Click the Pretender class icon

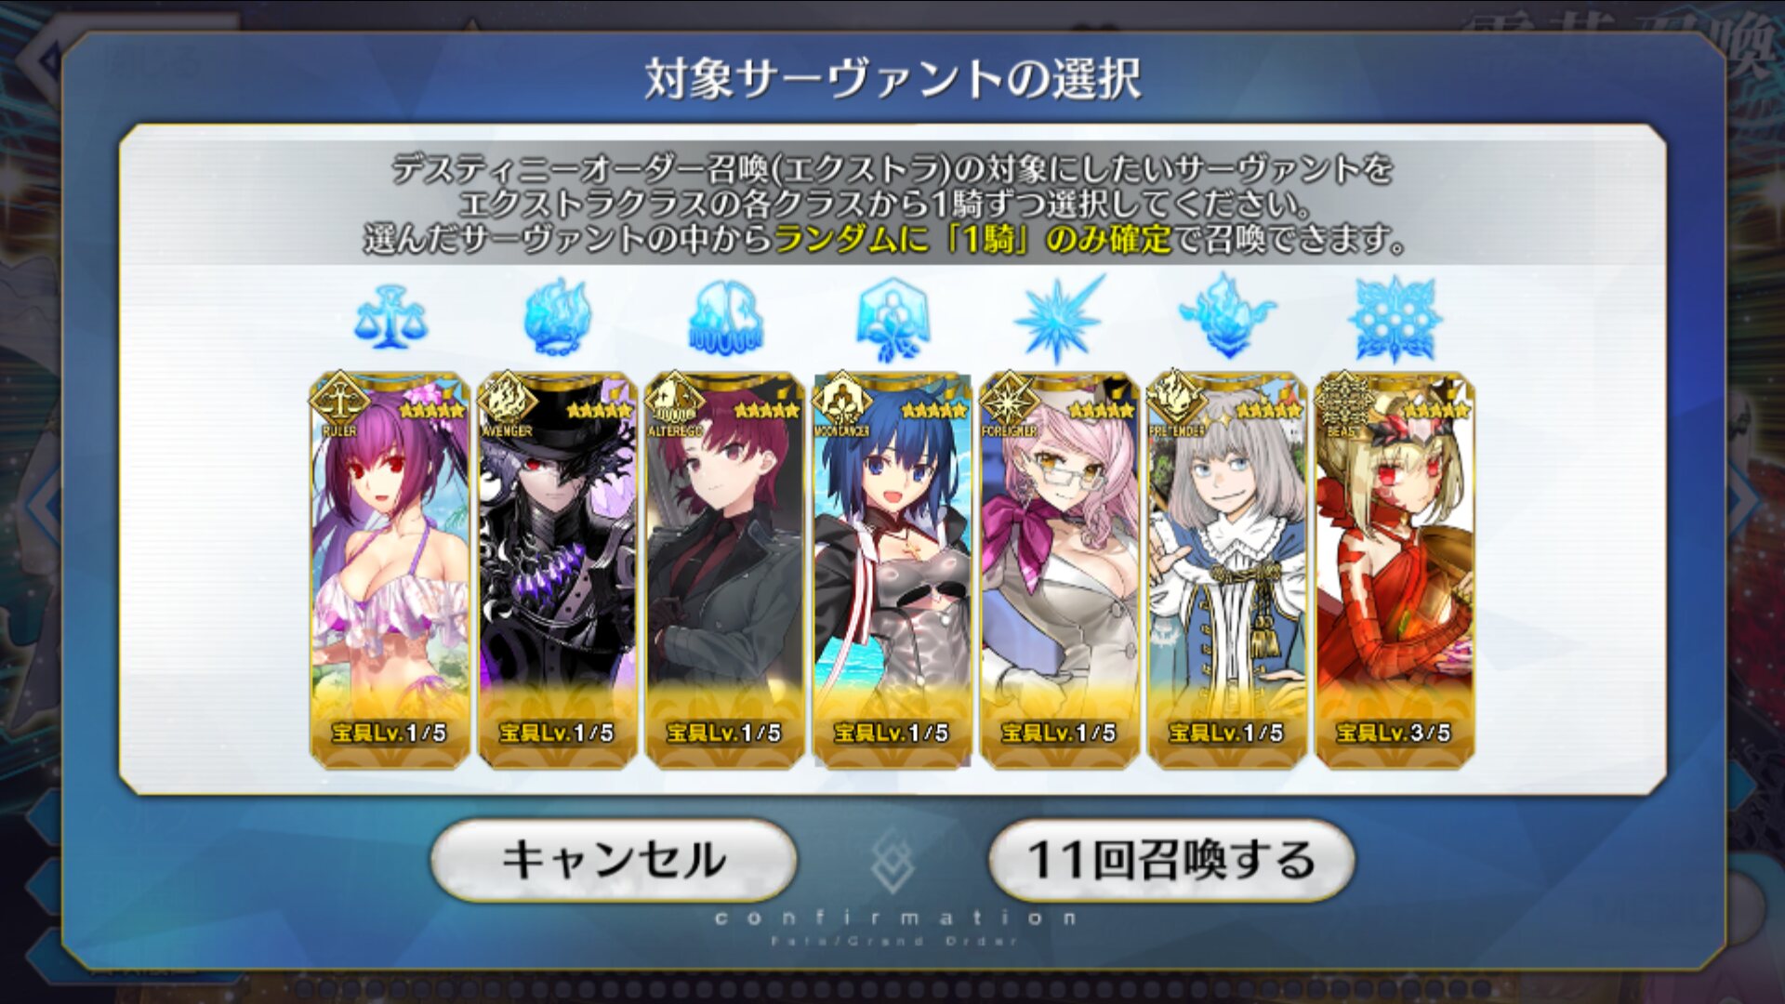pos(1227,316)
